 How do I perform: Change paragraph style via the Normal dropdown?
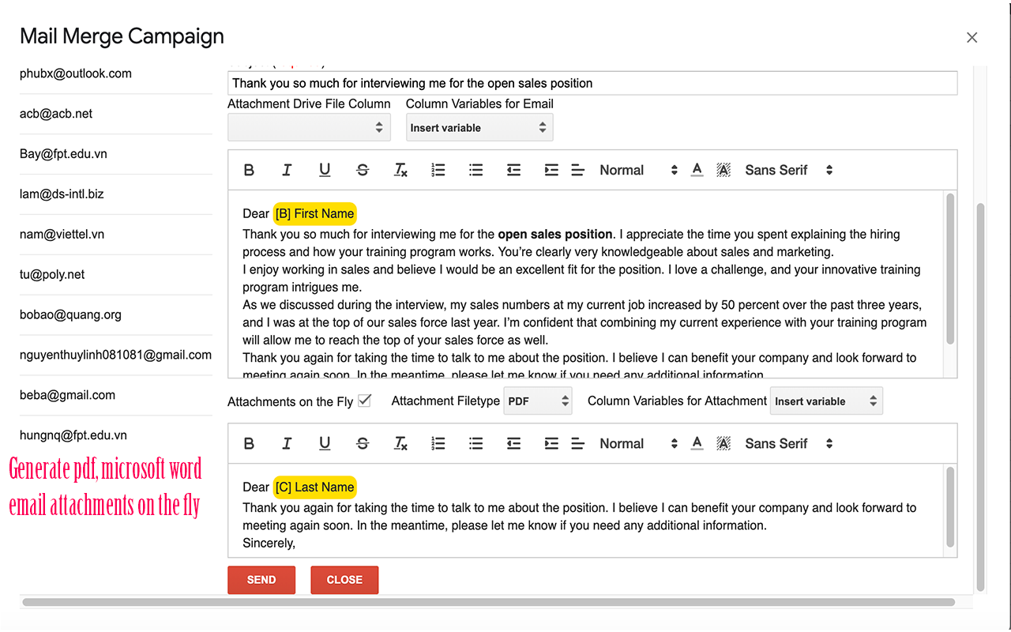point(632,169)
